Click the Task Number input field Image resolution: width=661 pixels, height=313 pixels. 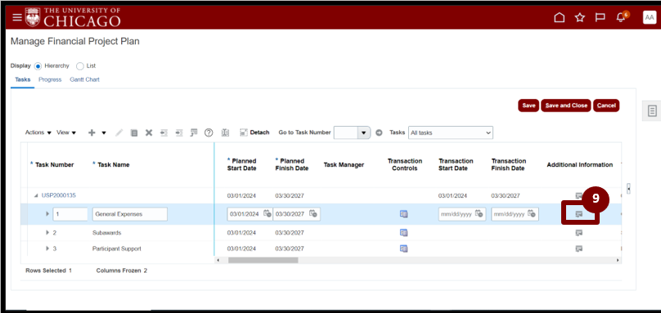click(x=70, y=214)
